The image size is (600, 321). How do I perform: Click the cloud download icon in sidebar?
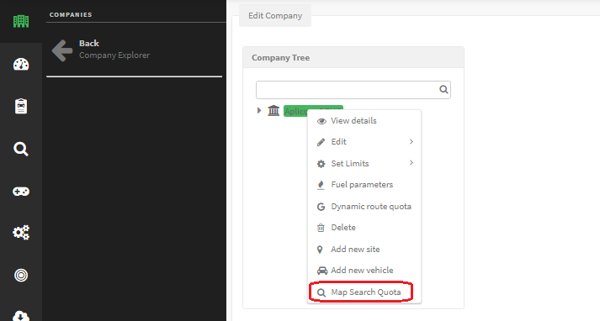pyautogui.click(x=21, y=315)
